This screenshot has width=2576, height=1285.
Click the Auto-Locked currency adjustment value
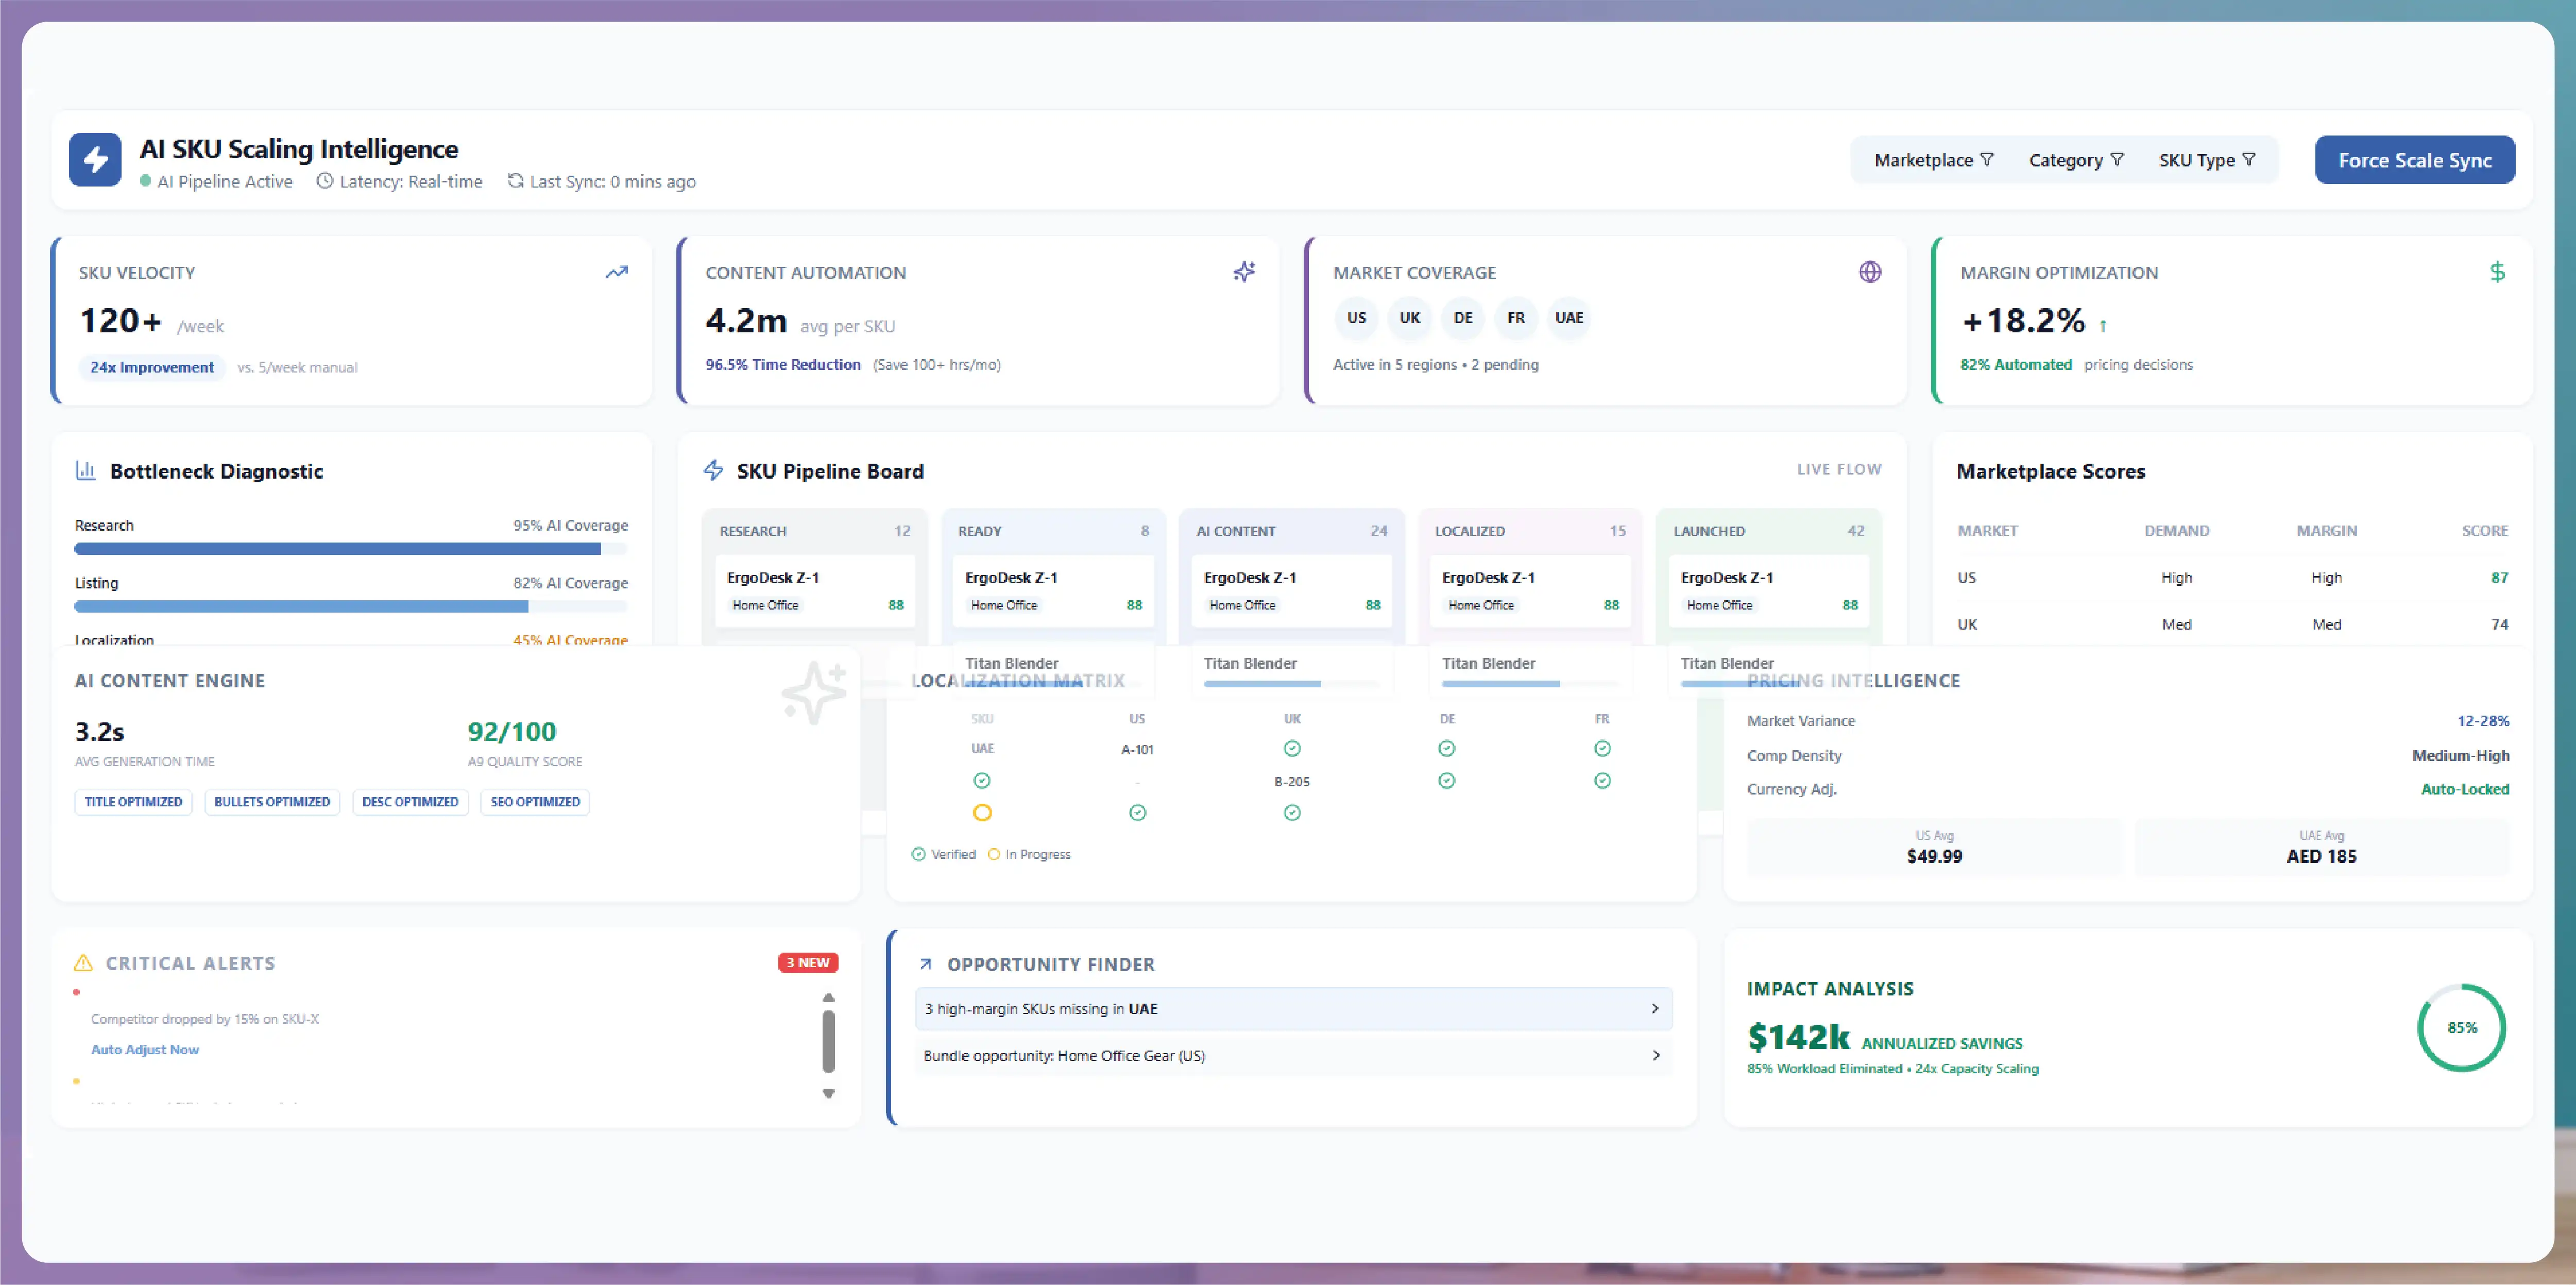pyautogui.click(x=2465, y=789)
